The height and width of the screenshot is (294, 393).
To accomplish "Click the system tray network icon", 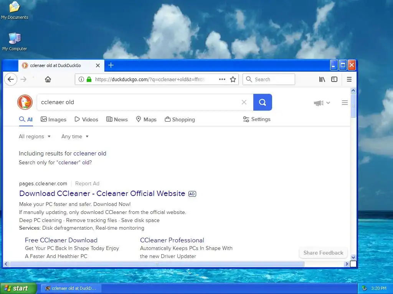I will tap(365, 288).
